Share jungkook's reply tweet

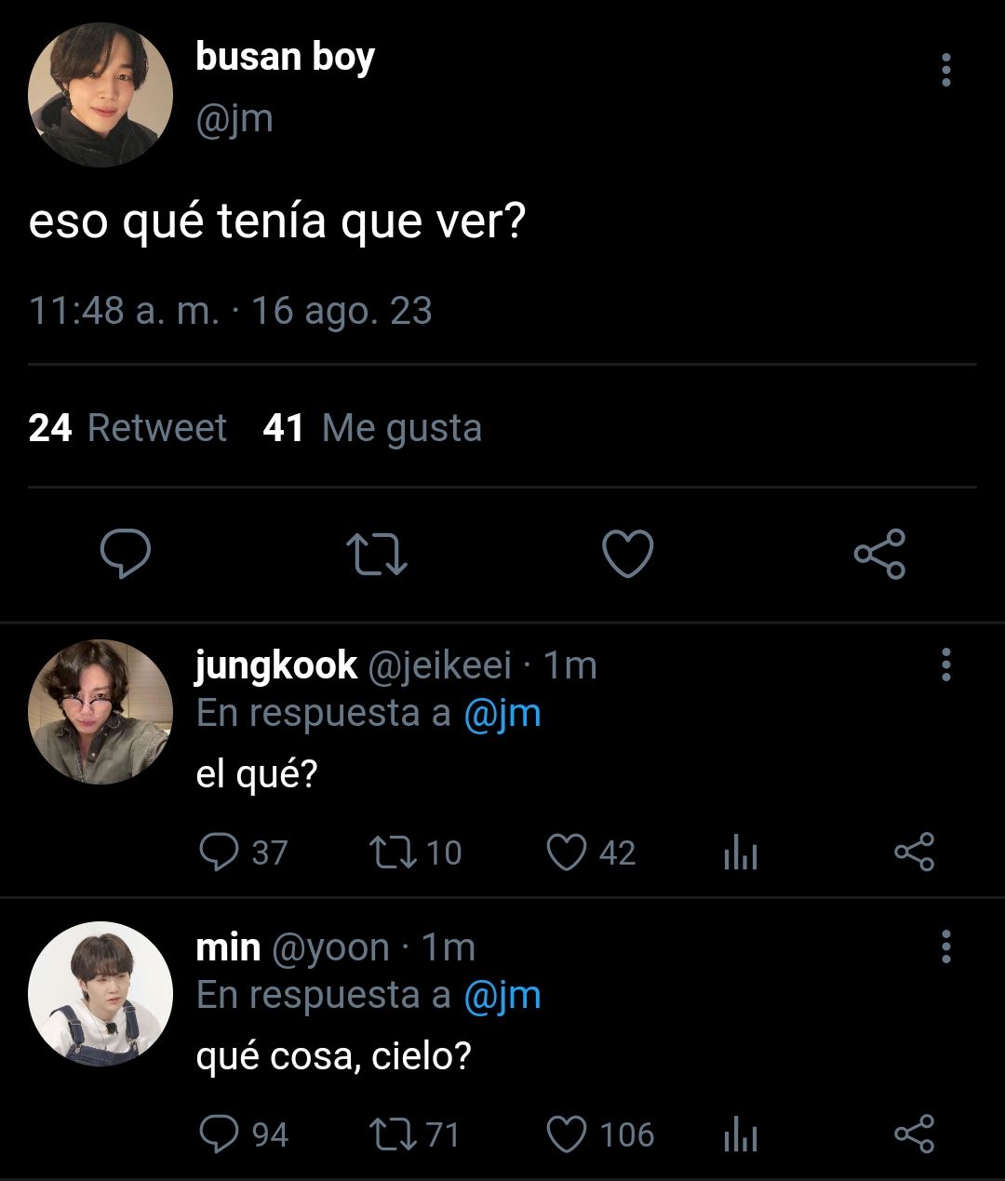point(914,852)
